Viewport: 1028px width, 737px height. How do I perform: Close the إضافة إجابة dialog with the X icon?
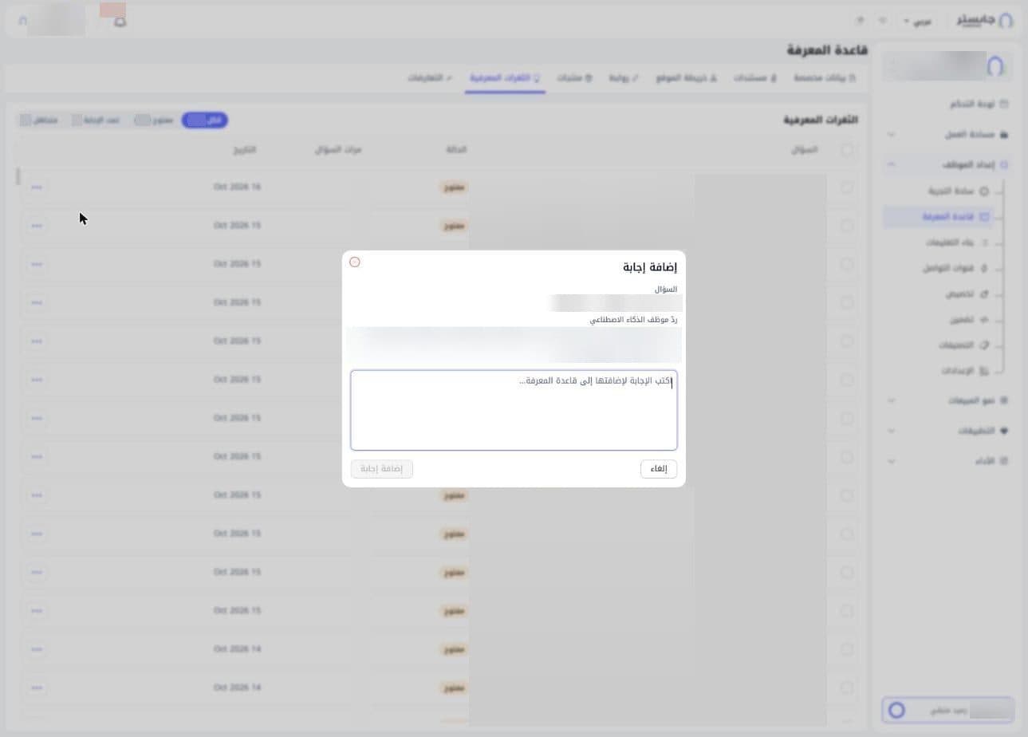click(355, 262)
